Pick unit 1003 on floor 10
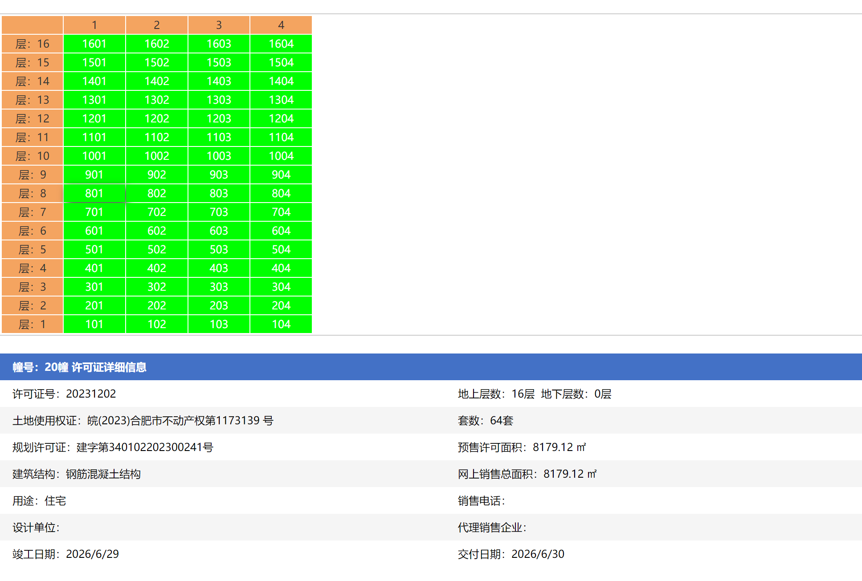The image size is (862, 581). pyautogui.click(x=219, y=156)
